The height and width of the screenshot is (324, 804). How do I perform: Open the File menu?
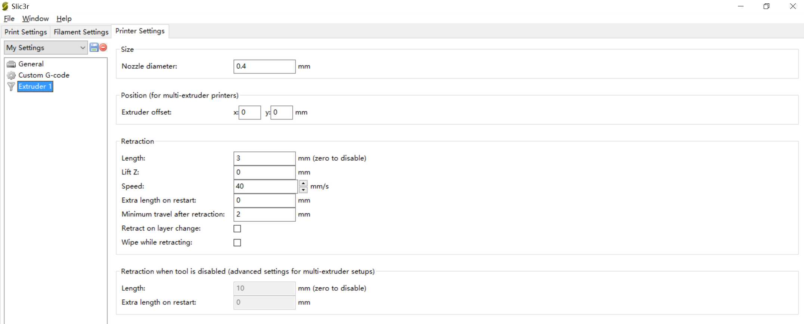point(9,18)
